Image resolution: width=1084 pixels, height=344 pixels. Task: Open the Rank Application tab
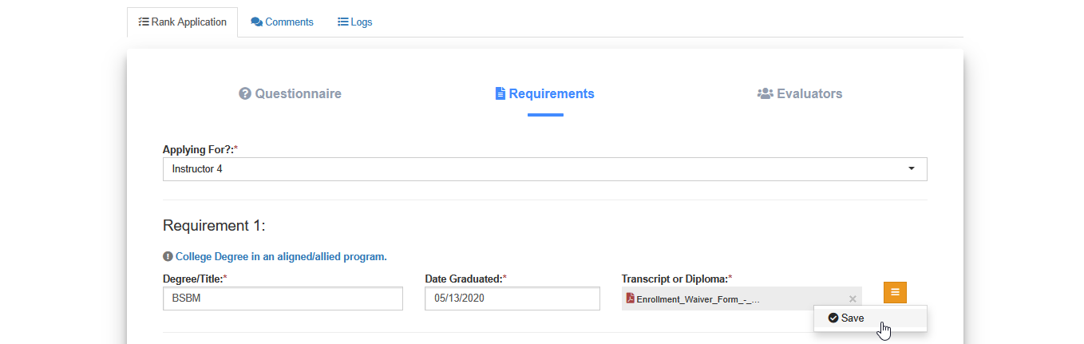182,22
